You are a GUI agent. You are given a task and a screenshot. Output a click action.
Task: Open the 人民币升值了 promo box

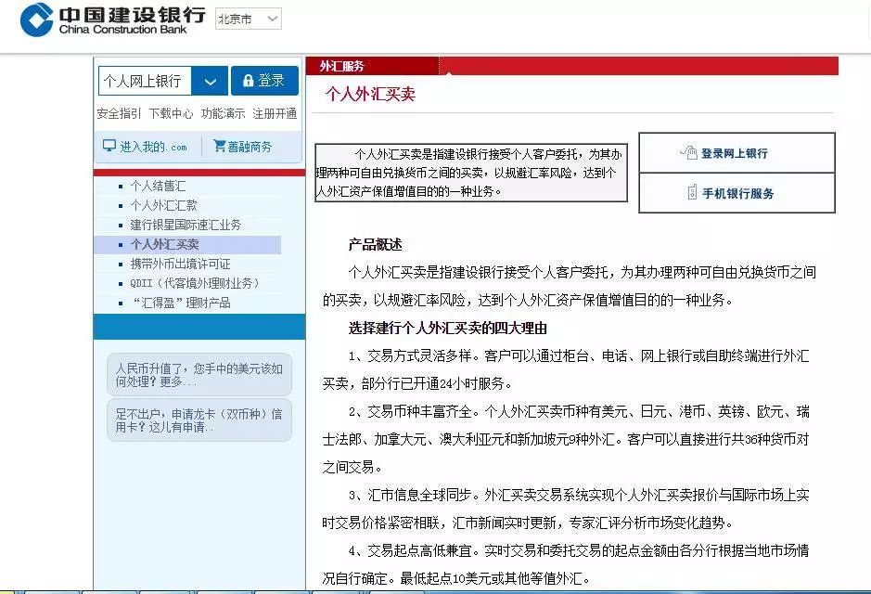(199, 375)
